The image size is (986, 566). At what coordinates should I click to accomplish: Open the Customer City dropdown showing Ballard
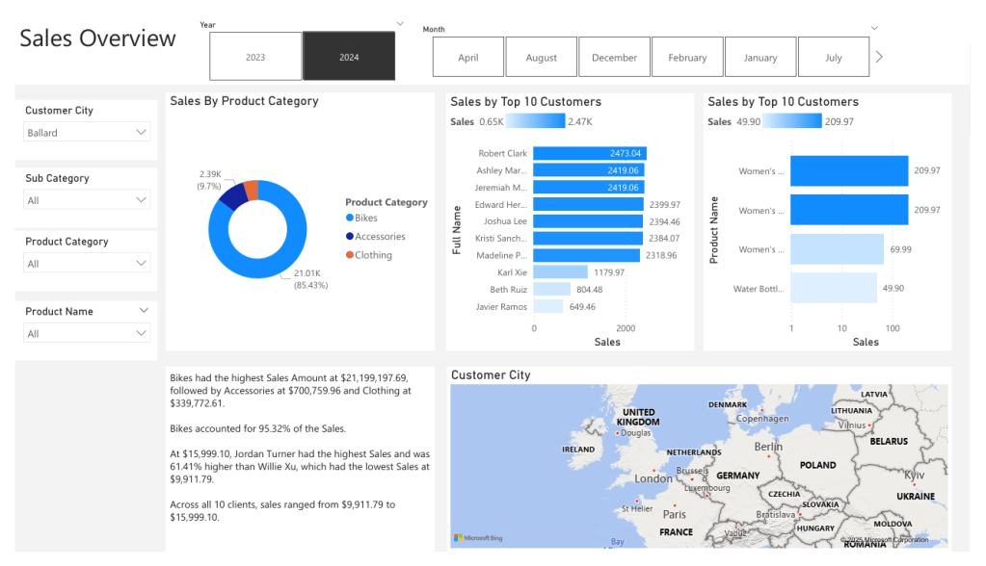pos(87,133)
